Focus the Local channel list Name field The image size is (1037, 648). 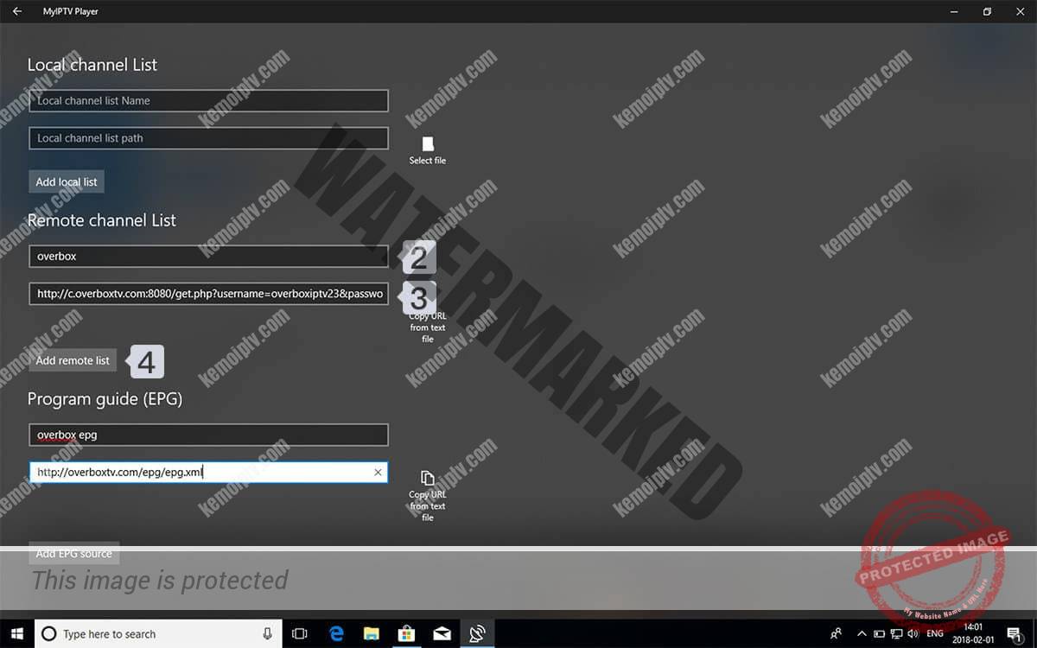208,100
